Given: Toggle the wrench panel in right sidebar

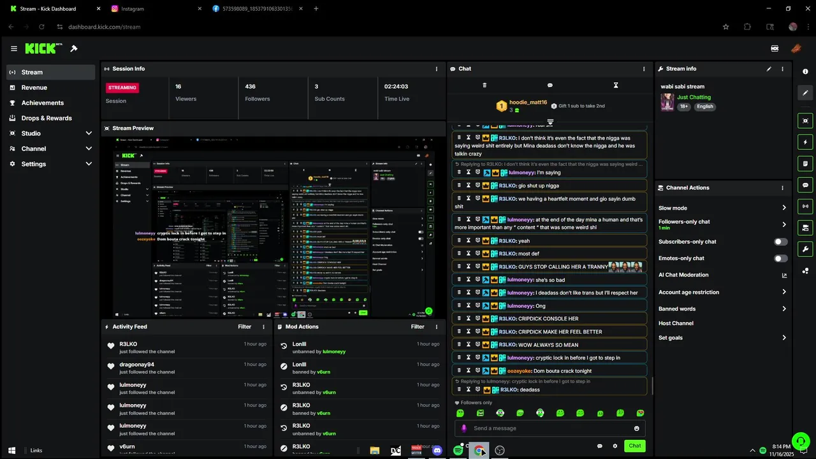Looking at the screenshot, I should click(x=806, y=249).
